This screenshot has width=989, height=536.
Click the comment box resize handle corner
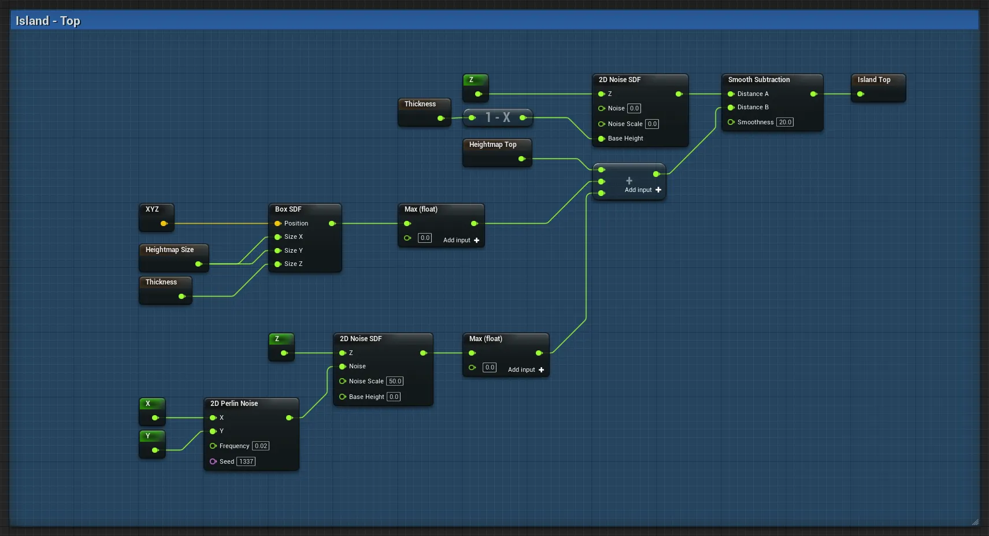click(975, 522)
